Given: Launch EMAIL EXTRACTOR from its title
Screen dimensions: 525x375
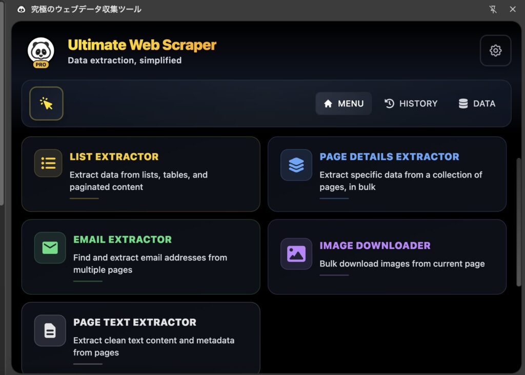Looking at the screenshot, I should [123, 239].
